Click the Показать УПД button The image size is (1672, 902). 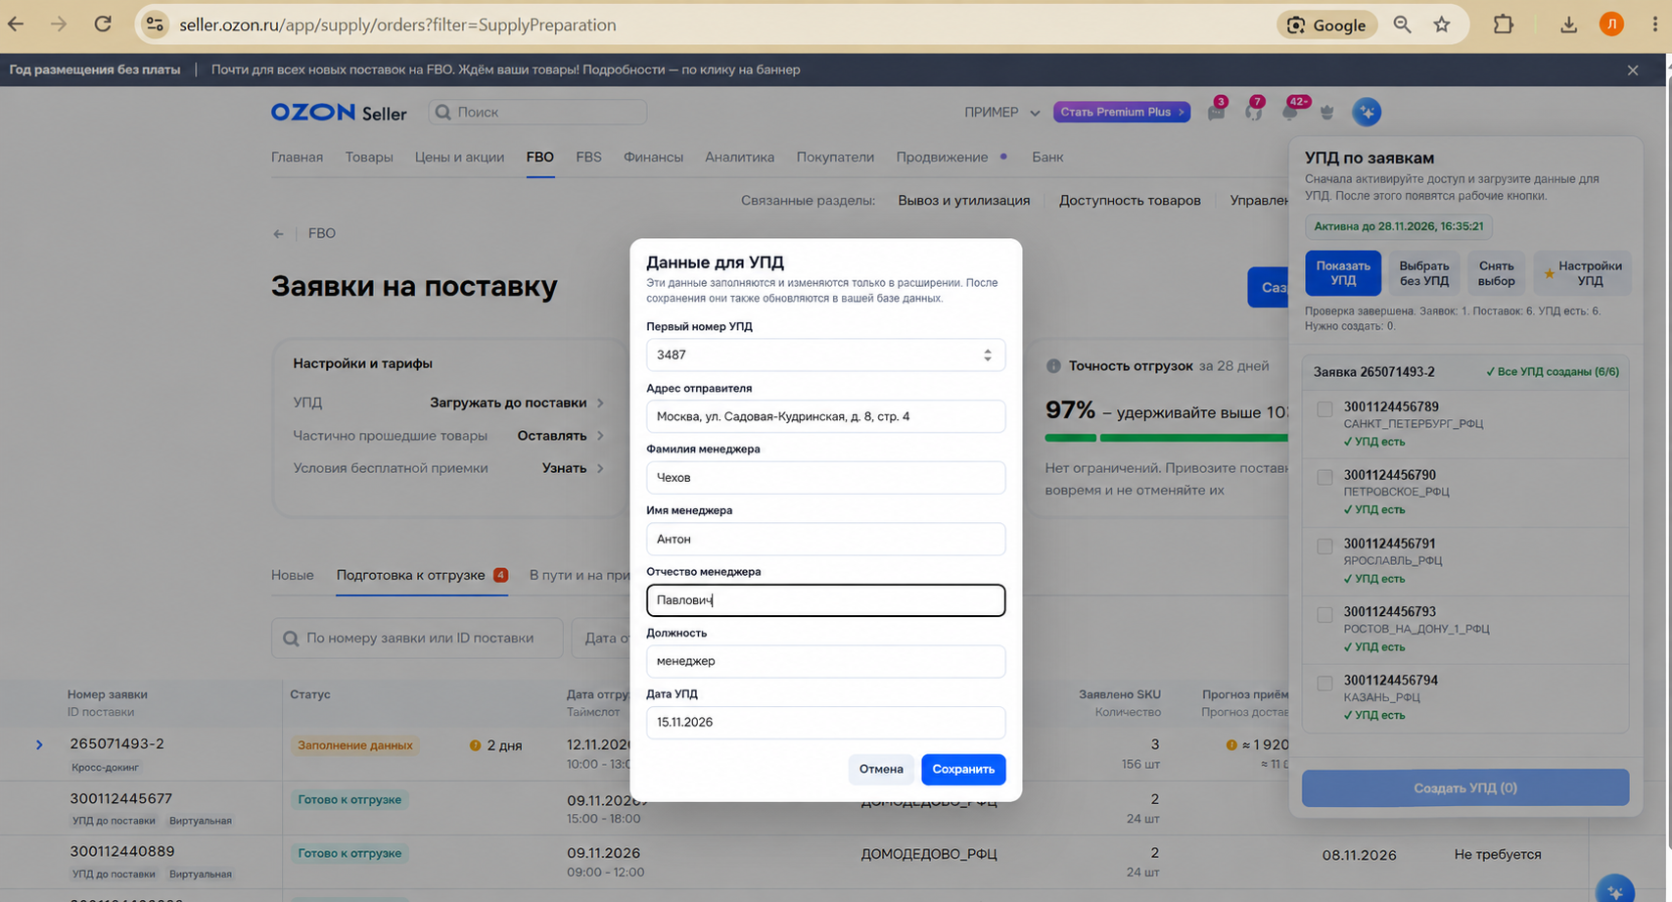(1343, 273)
